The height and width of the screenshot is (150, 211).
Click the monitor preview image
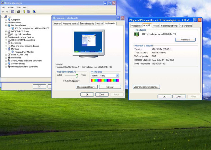88,43
